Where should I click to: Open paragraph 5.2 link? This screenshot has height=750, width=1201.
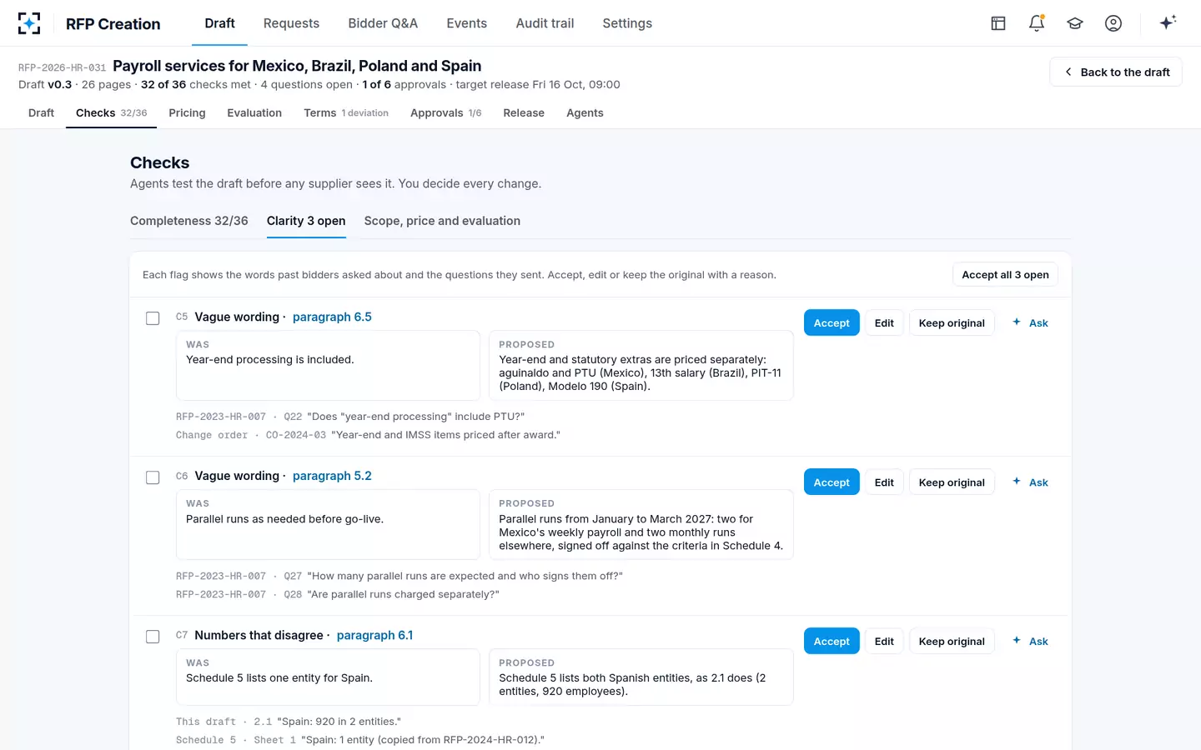click(332, 476)
